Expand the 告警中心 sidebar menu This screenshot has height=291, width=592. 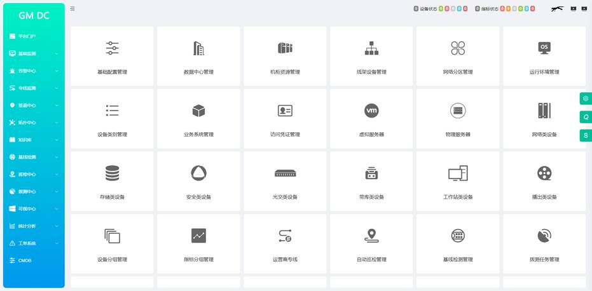click(34, 71)
